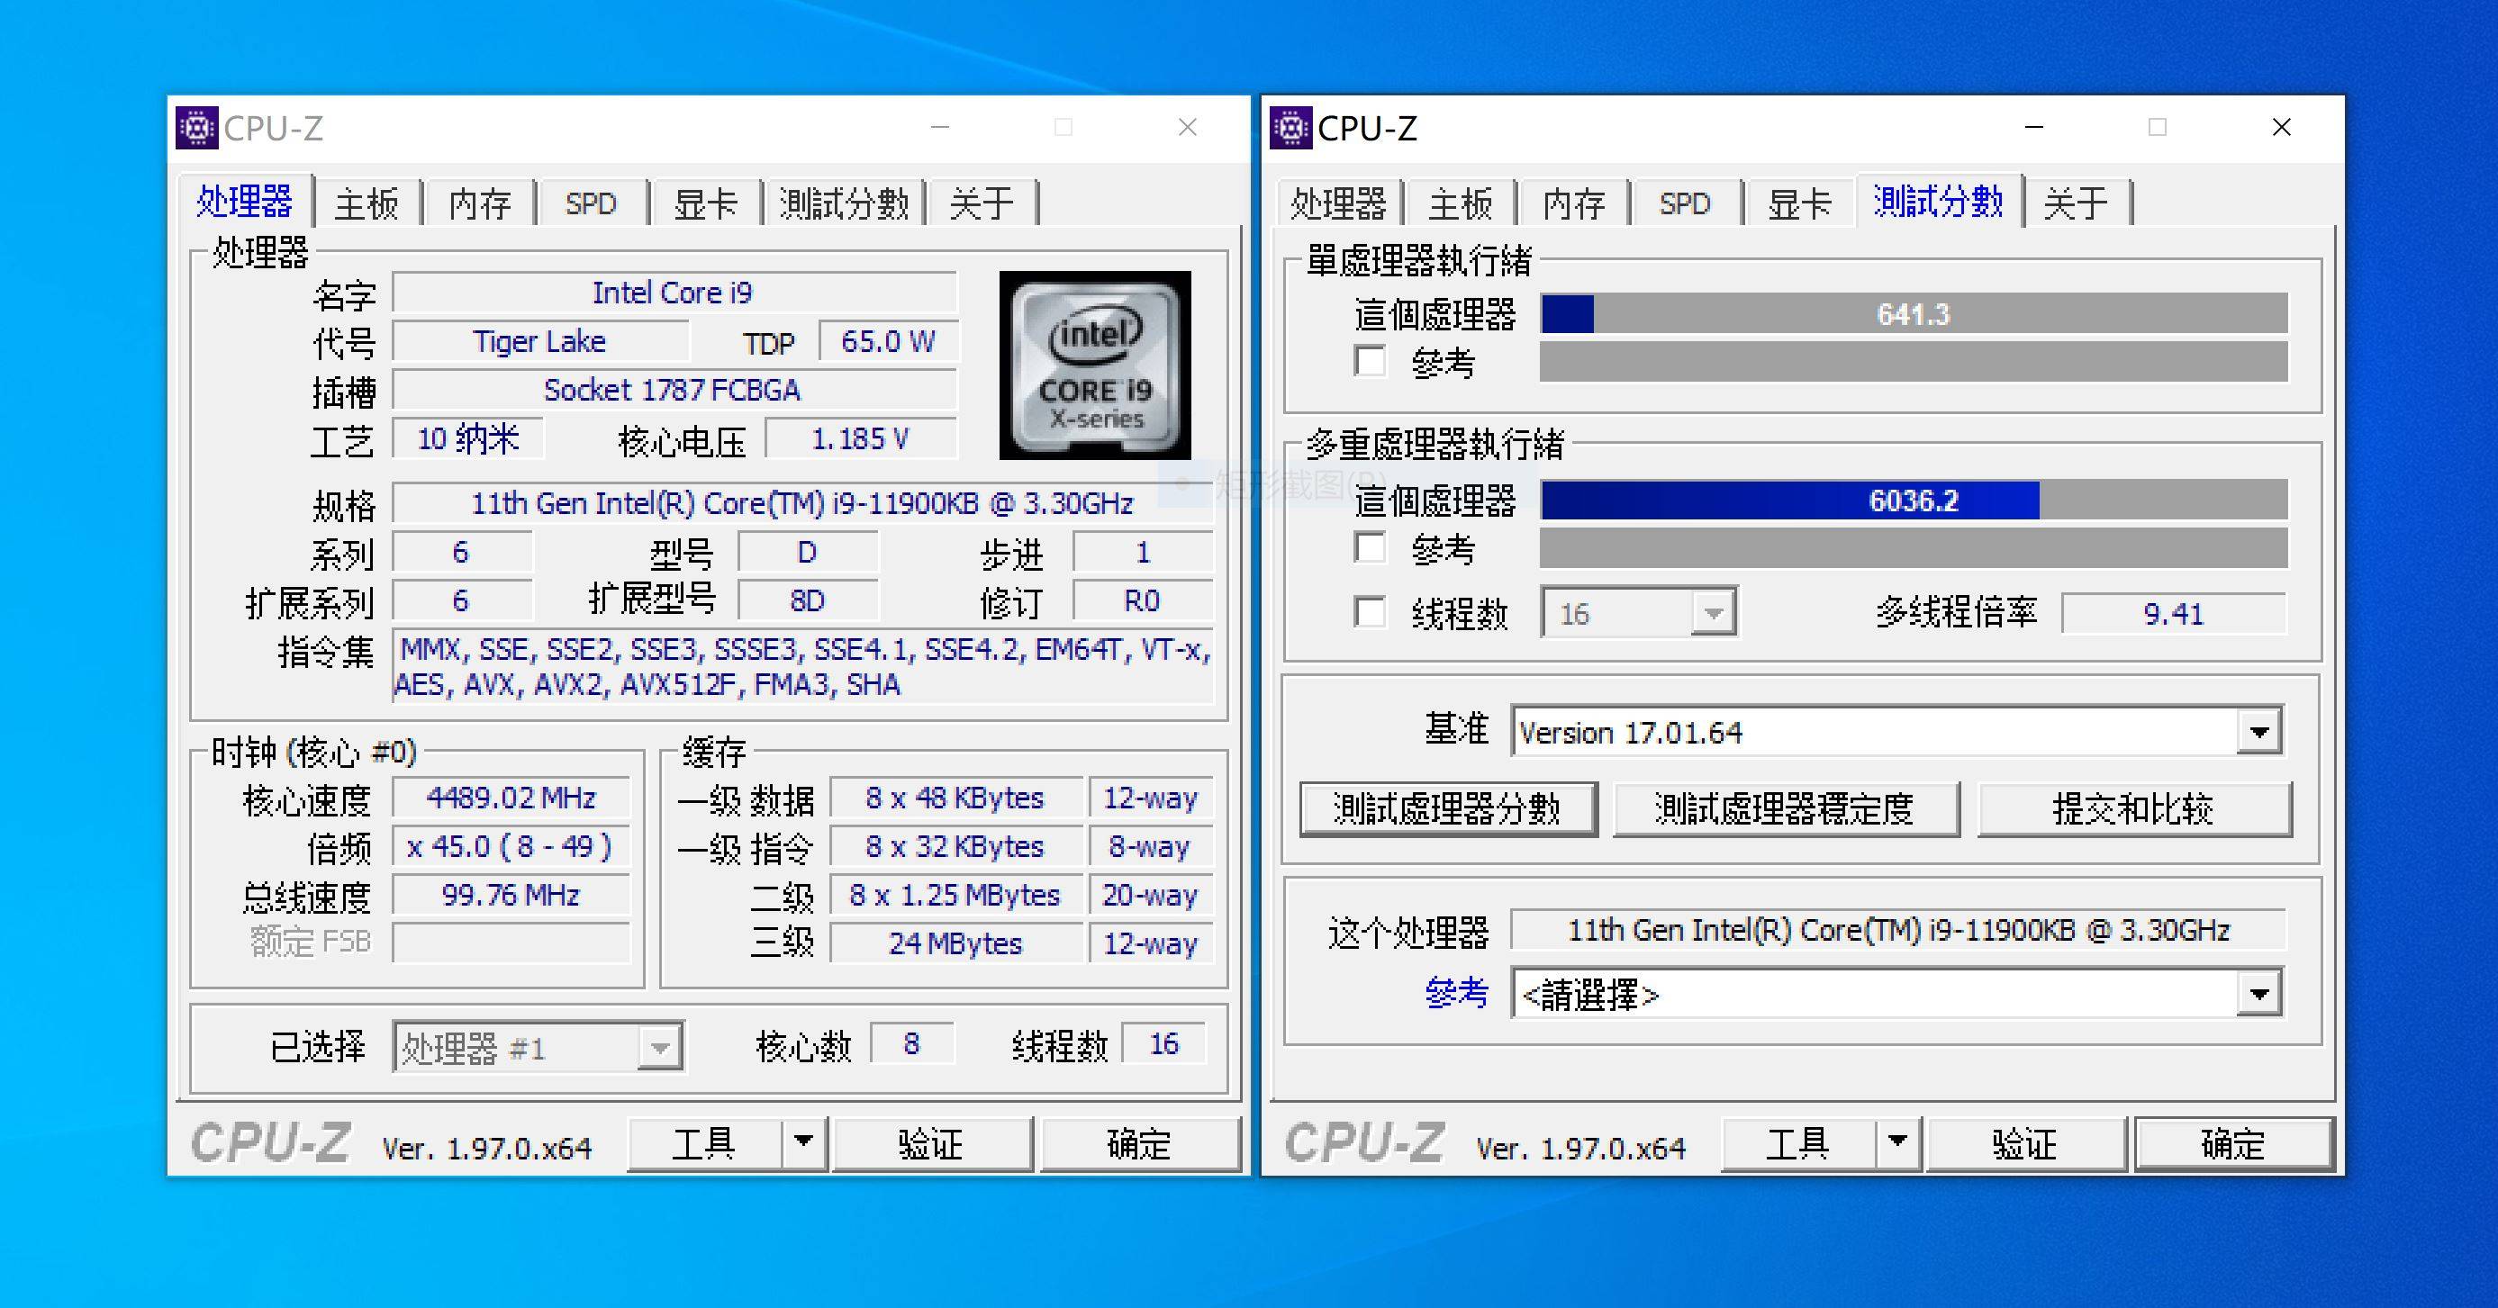Minimize the right CPU-Z window
2498x1308 pixels.
[x=2034, y=127]
